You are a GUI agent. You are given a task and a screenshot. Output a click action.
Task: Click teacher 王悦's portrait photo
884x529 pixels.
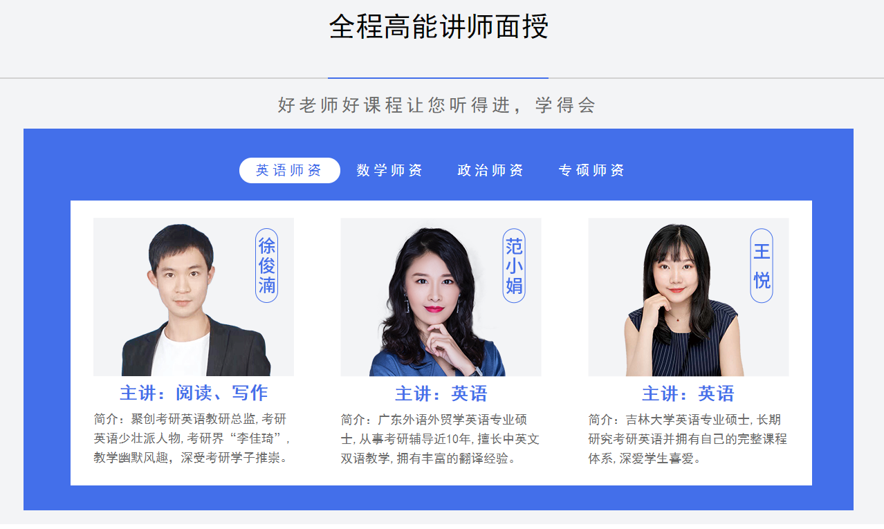(688, 297)
